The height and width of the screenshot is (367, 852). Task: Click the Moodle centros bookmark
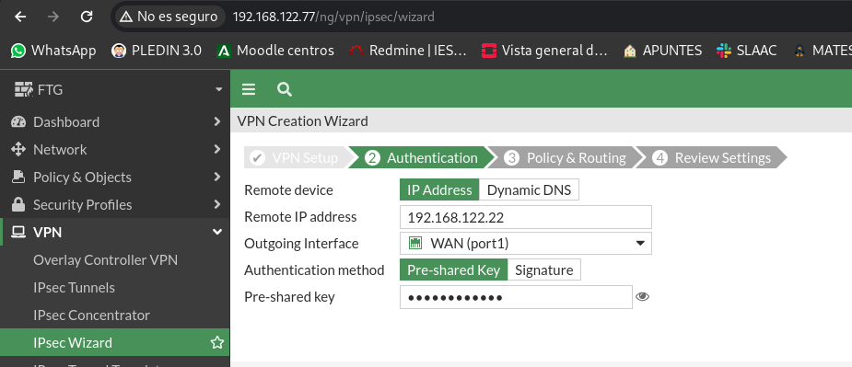coord(275,51)
